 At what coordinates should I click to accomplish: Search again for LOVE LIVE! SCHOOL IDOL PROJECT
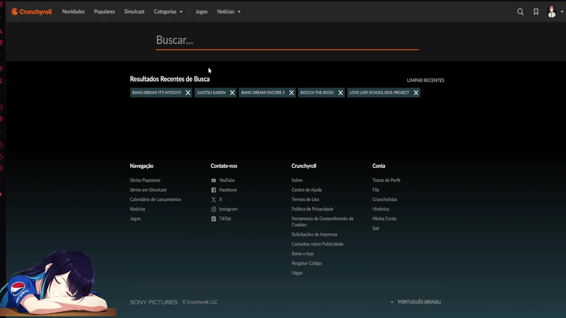point(379,93)
